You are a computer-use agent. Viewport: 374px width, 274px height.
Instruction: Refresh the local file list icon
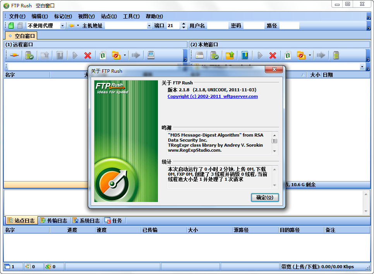coord(288,55)
